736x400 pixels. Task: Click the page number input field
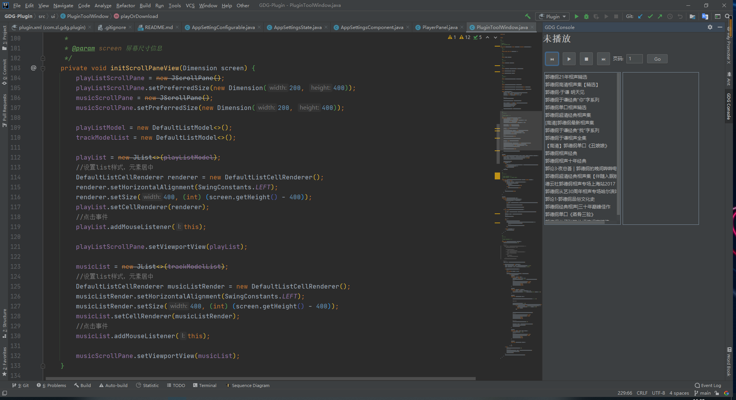coord(634,59)
